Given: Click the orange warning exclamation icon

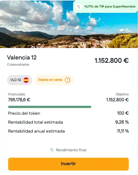Looking at the screenshot, I should [67, 80].
